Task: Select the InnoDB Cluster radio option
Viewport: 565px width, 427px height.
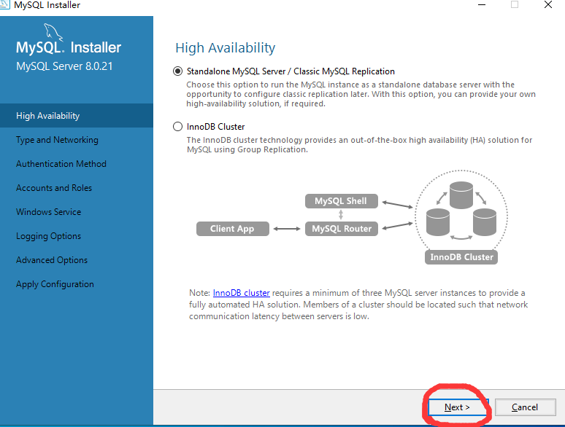Action: tap(177, 127)
